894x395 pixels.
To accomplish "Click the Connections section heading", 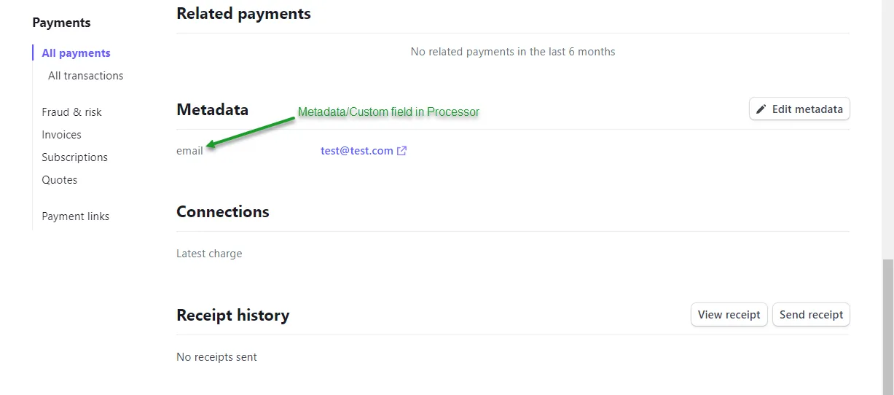I will tap(222, 211).
